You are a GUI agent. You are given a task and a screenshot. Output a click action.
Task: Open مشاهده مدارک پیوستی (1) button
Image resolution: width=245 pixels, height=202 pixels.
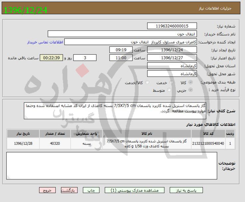point(135,190)
